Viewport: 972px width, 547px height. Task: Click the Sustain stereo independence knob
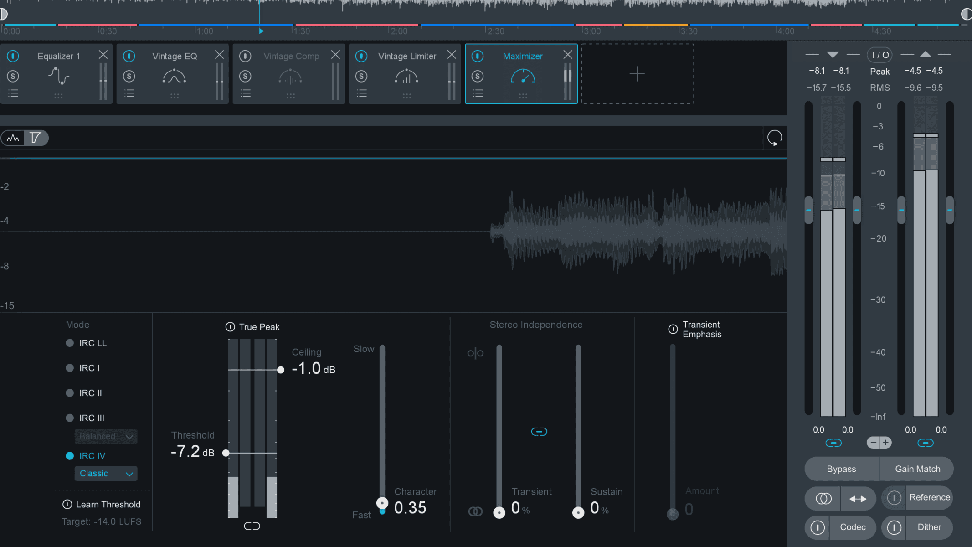(578, 513)
